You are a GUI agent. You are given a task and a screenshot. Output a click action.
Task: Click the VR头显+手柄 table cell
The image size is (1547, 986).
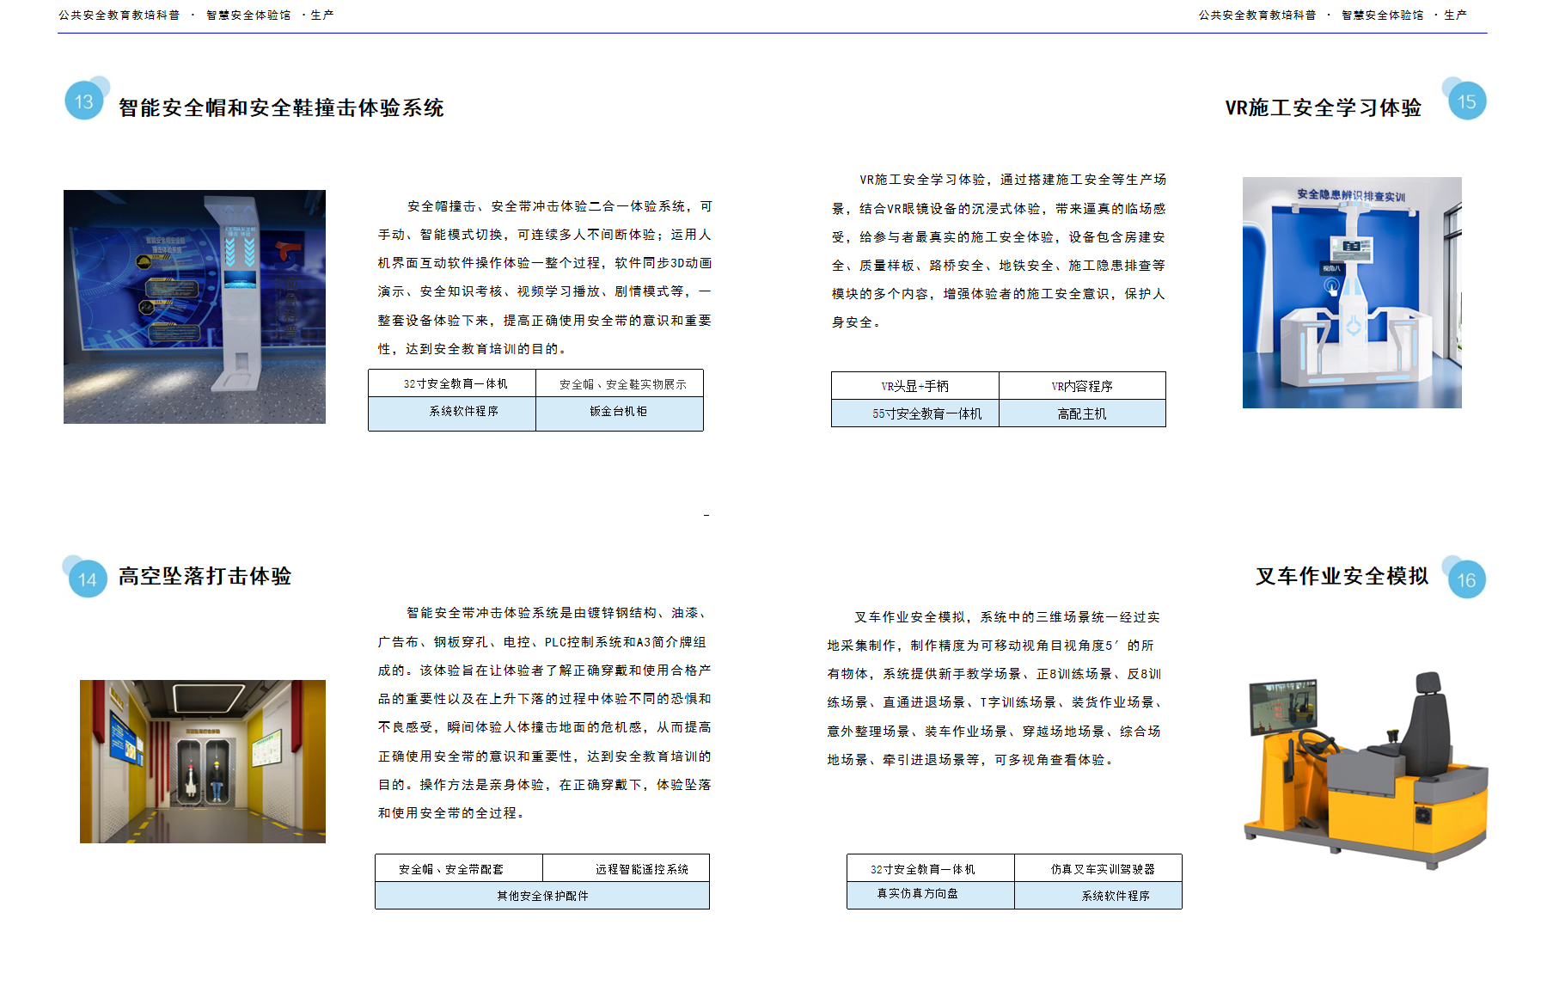[914, 386]
